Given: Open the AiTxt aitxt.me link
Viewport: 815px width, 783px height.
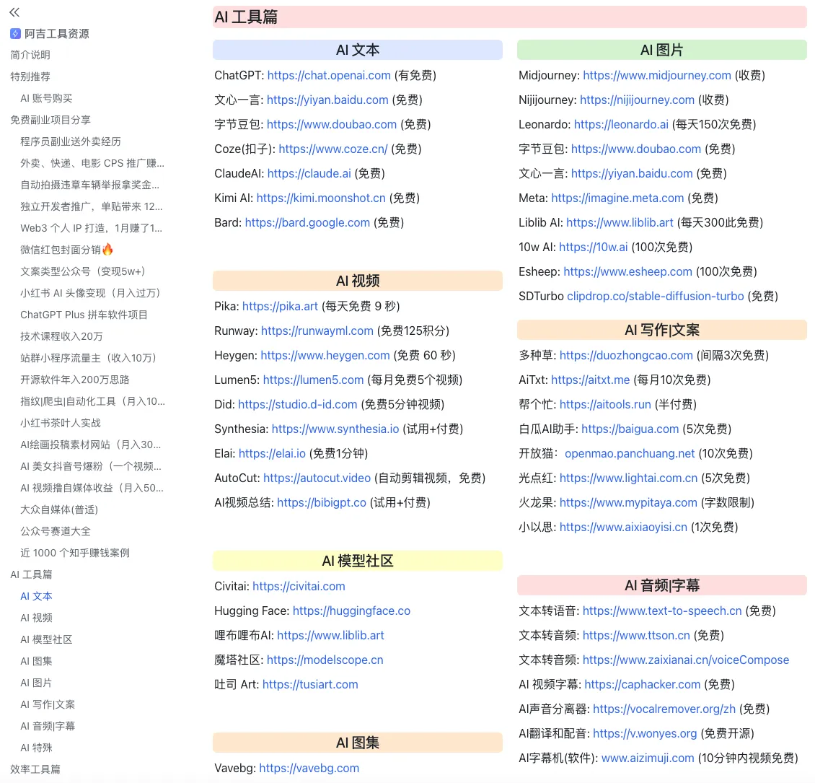Looking at the screenshot, I should point(591,380).
